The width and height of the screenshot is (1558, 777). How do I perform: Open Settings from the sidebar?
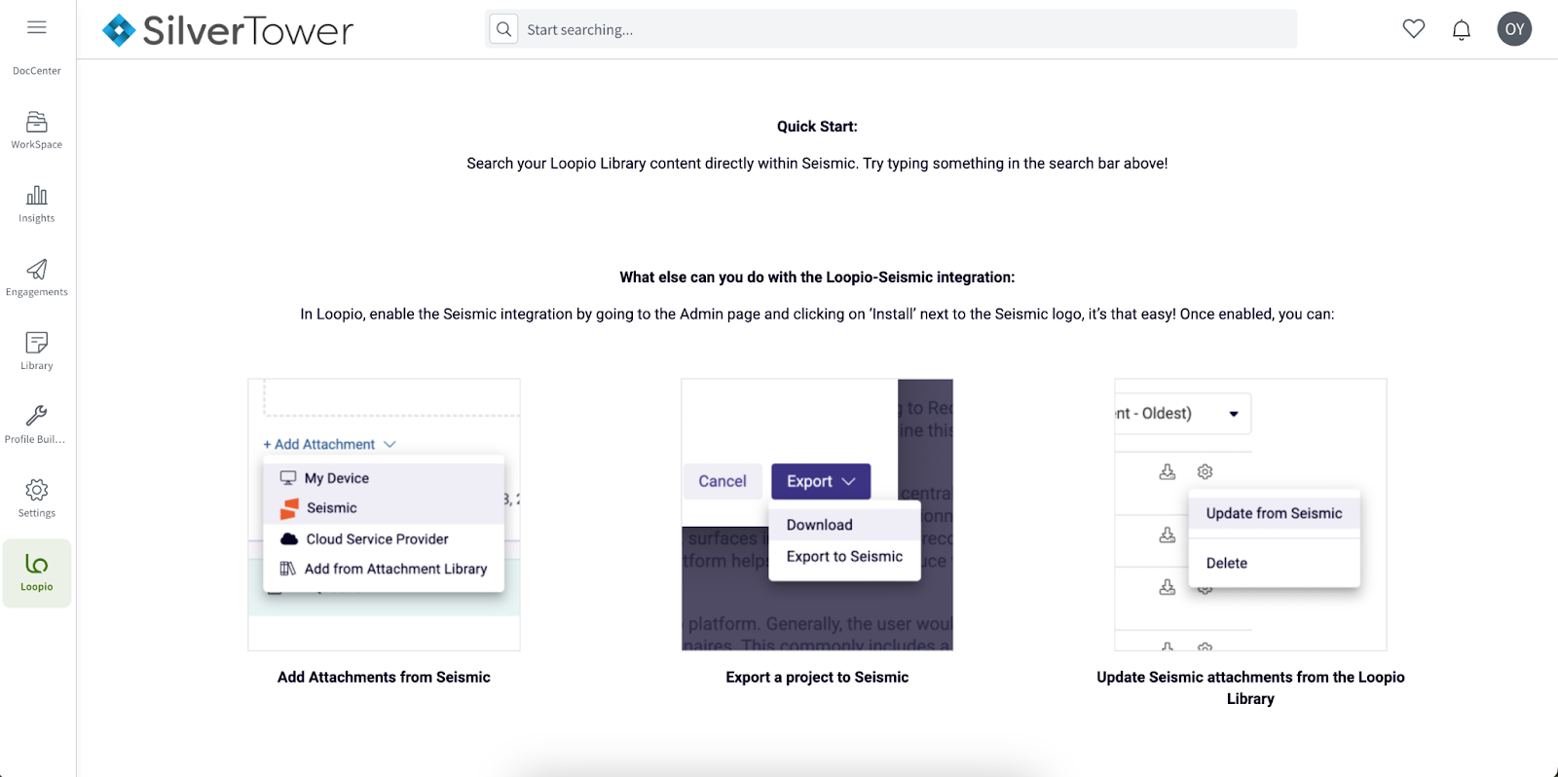click(x=37, y=499)
